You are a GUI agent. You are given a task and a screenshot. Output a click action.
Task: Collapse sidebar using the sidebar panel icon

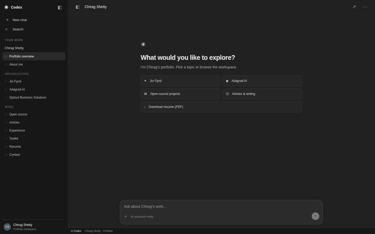click(60, 8)
